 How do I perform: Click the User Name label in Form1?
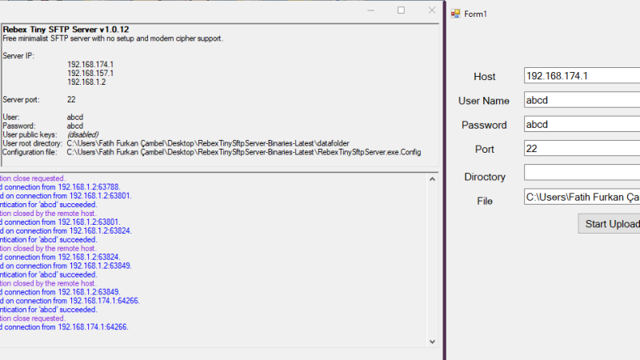484,101
